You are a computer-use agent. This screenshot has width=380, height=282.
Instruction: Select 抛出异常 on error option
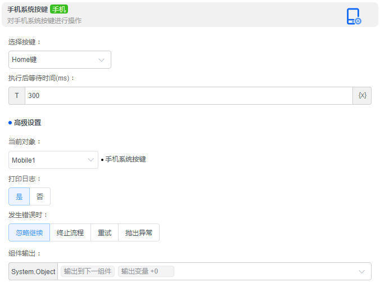tap(139, 232)
